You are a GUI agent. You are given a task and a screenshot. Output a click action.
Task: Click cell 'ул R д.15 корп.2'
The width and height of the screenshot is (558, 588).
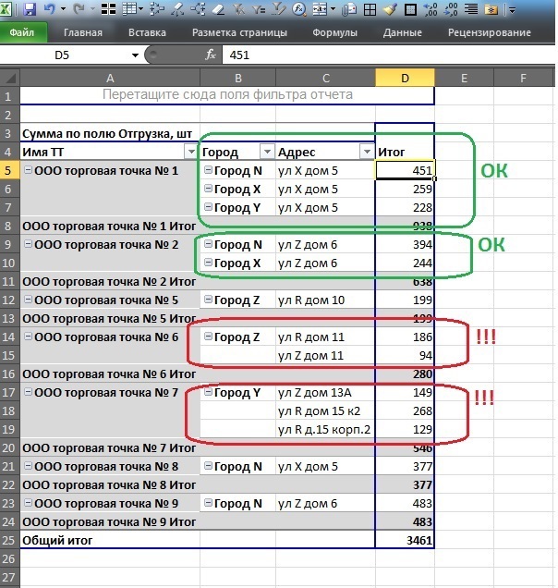coord(325,429)
